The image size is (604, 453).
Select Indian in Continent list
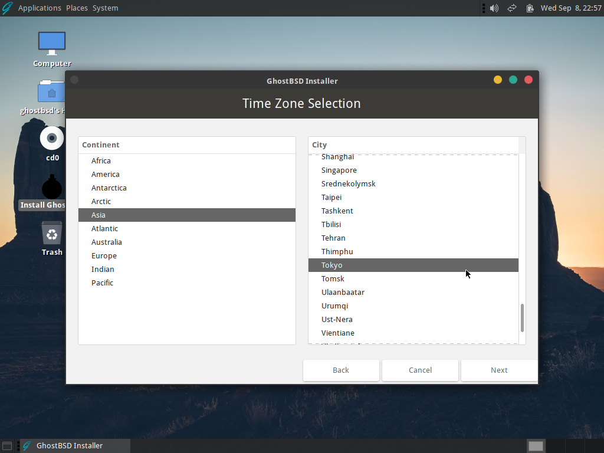pyautogui.click(x=187, y=269)
